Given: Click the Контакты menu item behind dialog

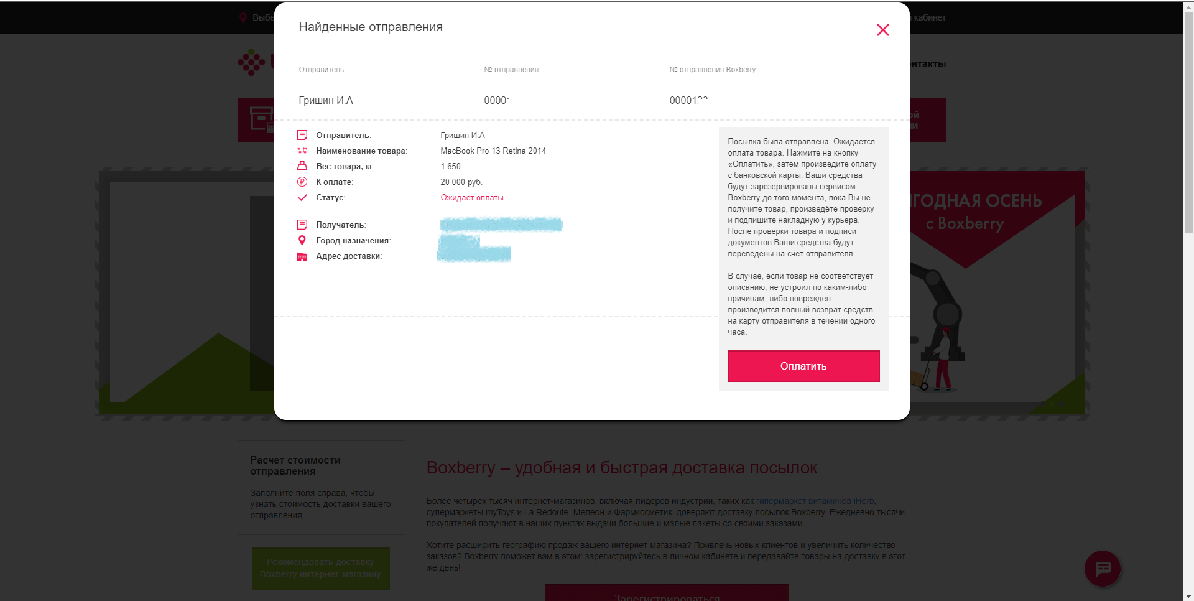Looking at the screenshot, I should point(928,64).
